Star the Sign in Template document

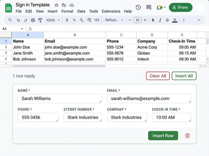point(56,5)
